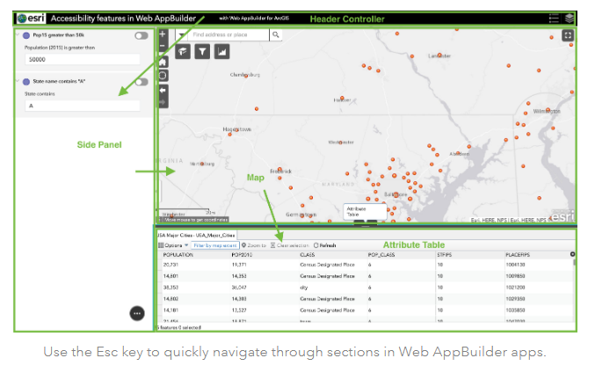Toggle the State name contains "A" filter
Viewport: 595px width, 373px height.
tap(141, 82)
